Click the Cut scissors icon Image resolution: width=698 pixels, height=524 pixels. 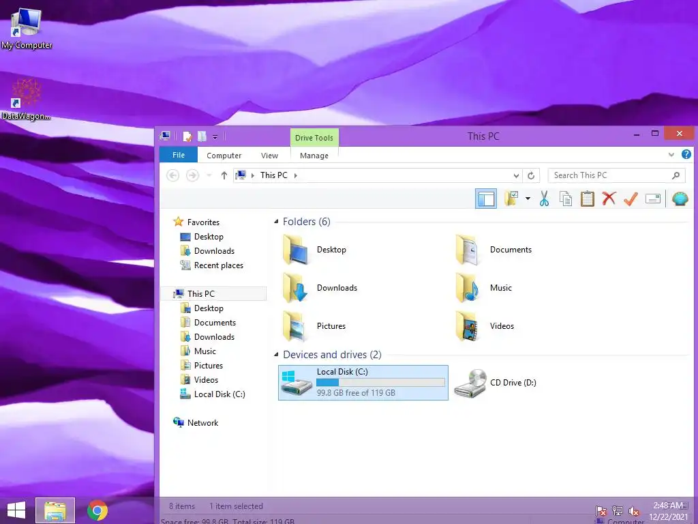click(x=544, y=199)
